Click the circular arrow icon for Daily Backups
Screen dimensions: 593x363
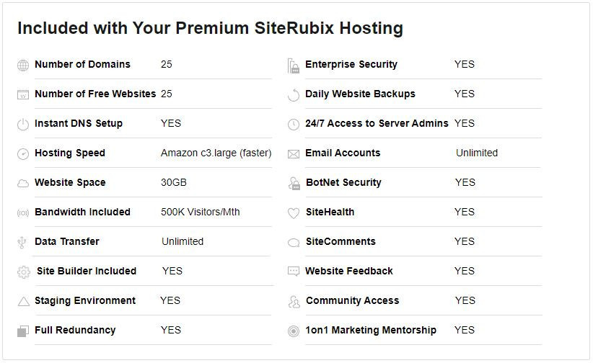coord(293,95)
